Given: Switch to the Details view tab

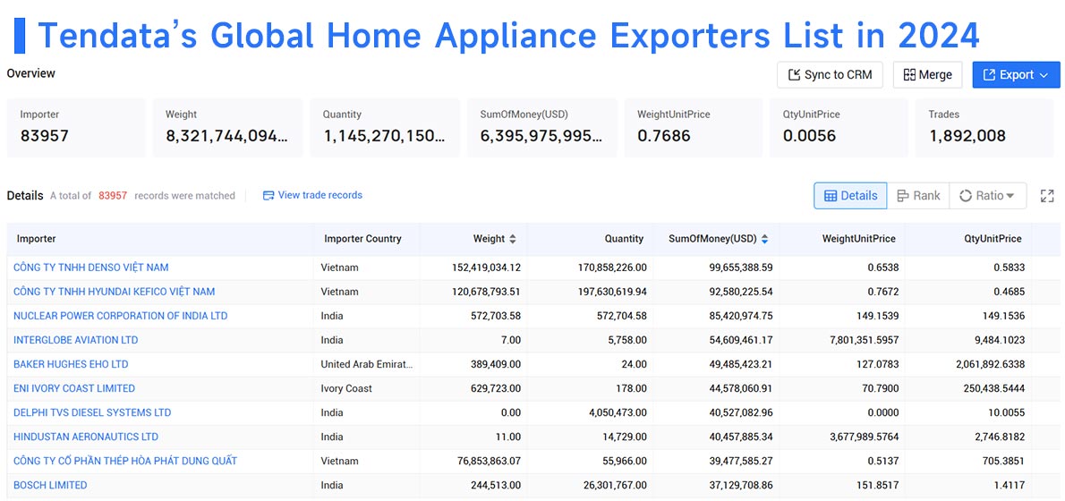Looking at the screenshot, I should 850,196.
